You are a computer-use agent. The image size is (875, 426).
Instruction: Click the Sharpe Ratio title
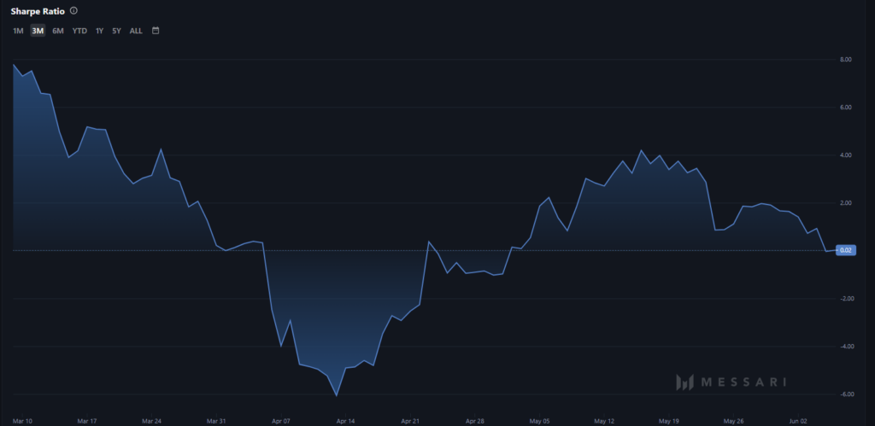click(38, 10)
